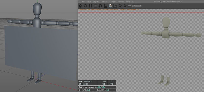Screen dimensions: 204x92
Task: Open the Help menu
Action: tap(128, 2)
